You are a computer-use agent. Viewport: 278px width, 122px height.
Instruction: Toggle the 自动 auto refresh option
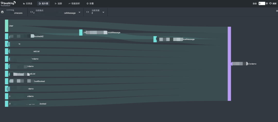click(255, 4)
